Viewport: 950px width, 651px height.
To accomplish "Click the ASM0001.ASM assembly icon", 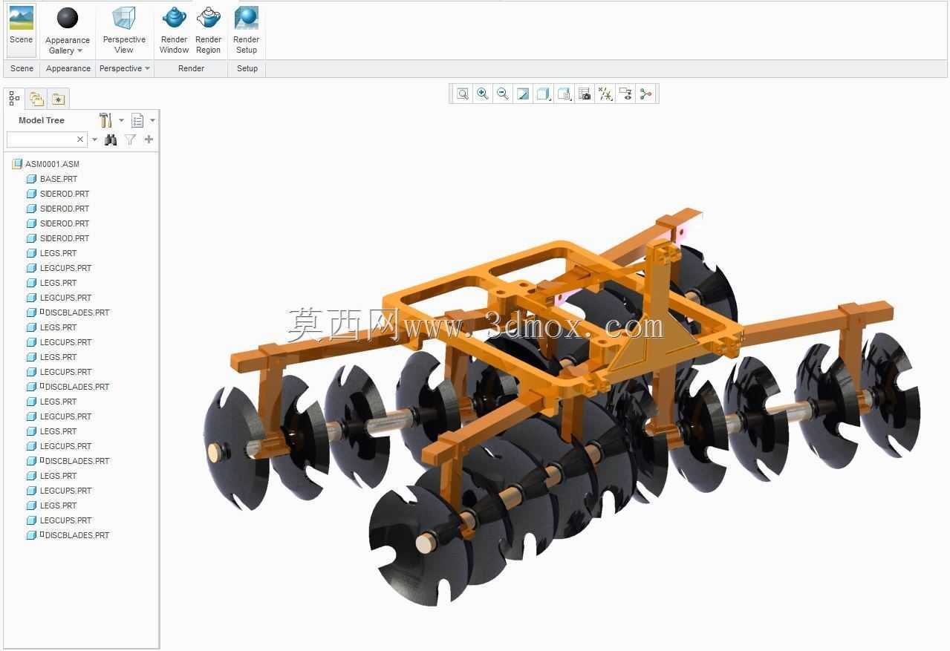I will pos(17,164).
